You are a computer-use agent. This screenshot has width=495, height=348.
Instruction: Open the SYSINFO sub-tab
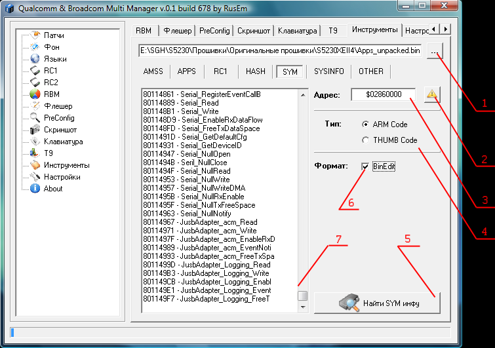coord(329,71)
